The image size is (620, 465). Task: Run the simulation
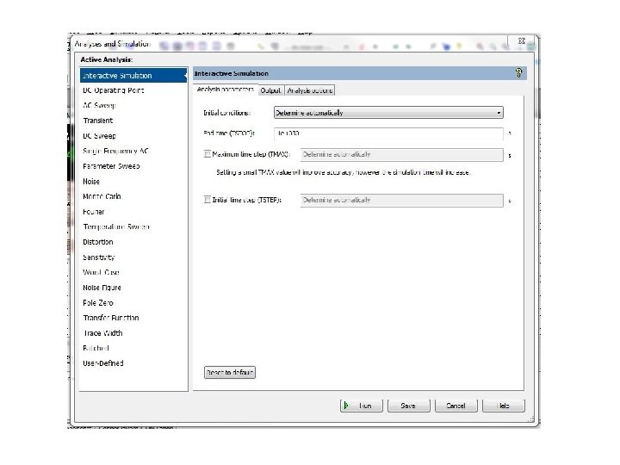tap(362, 406)
